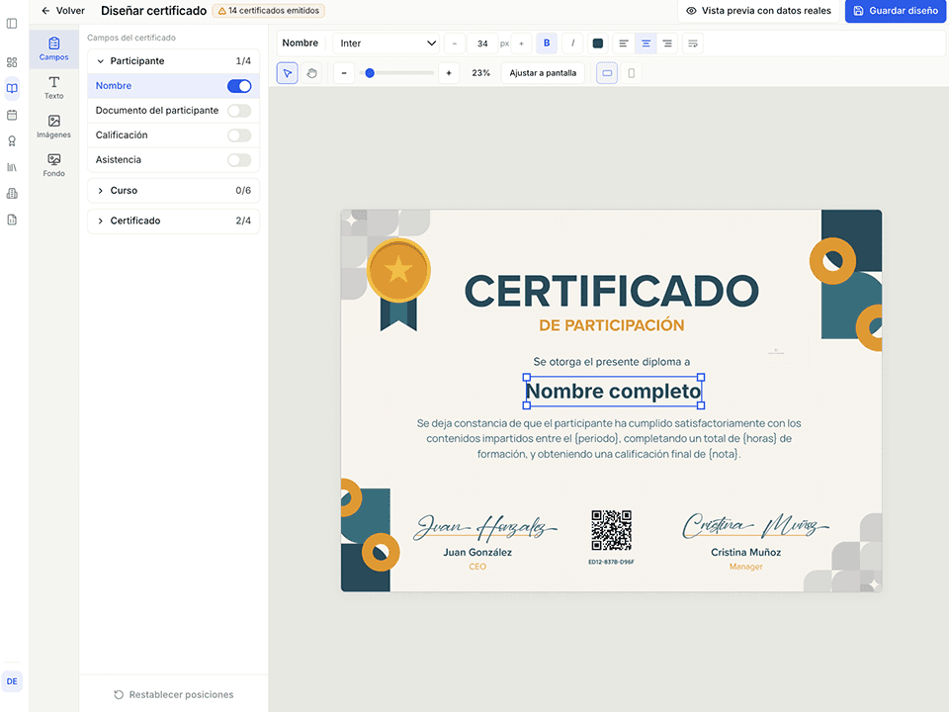Enable the Calificación toggle
This screenshot has width=949, height=712.
(239, 135)
